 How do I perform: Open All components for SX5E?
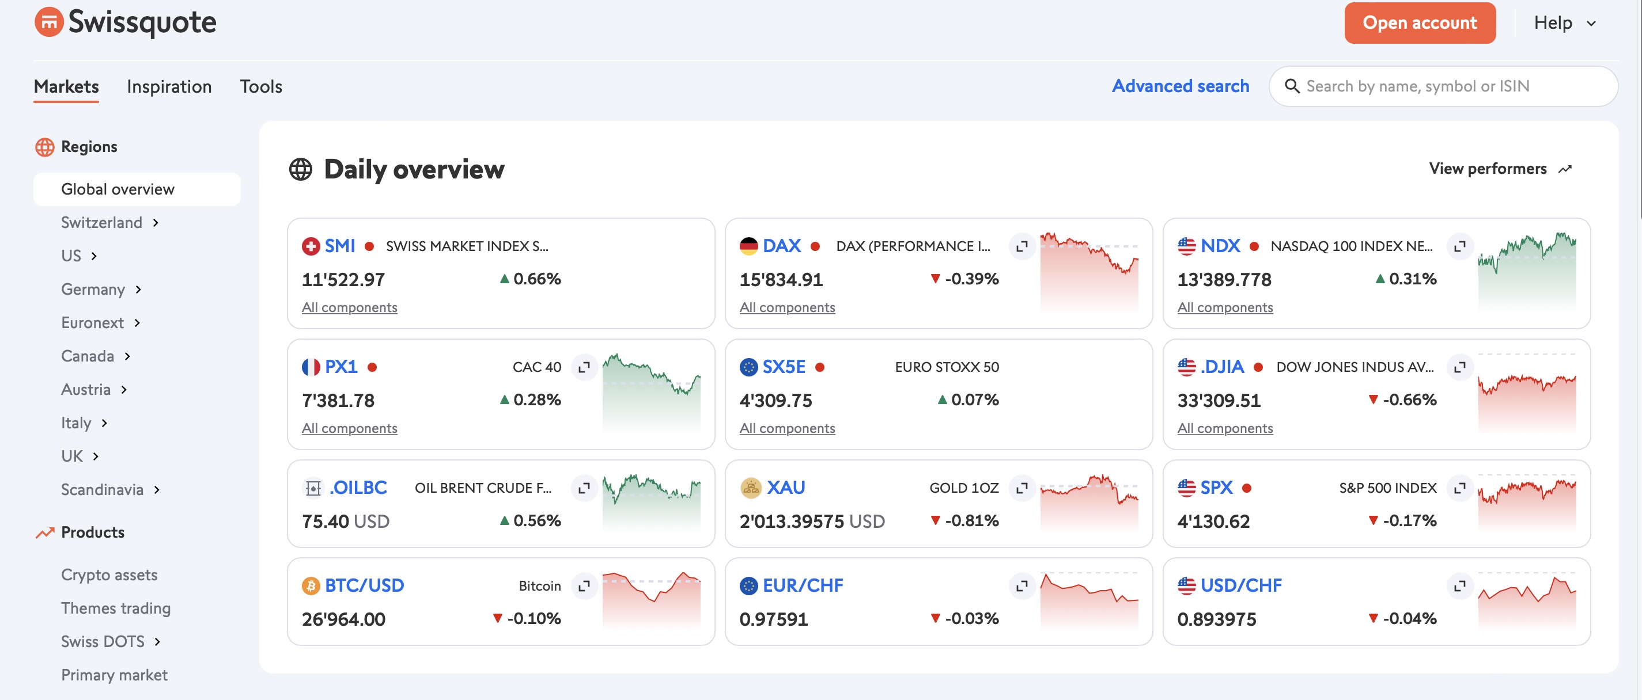[787, 429]
